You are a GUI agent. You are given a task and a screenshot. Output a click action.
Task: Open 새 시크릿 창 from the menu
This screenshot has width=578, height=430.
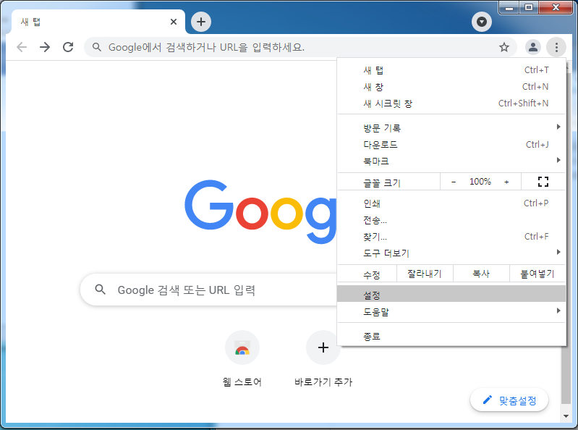coord(451,104)
